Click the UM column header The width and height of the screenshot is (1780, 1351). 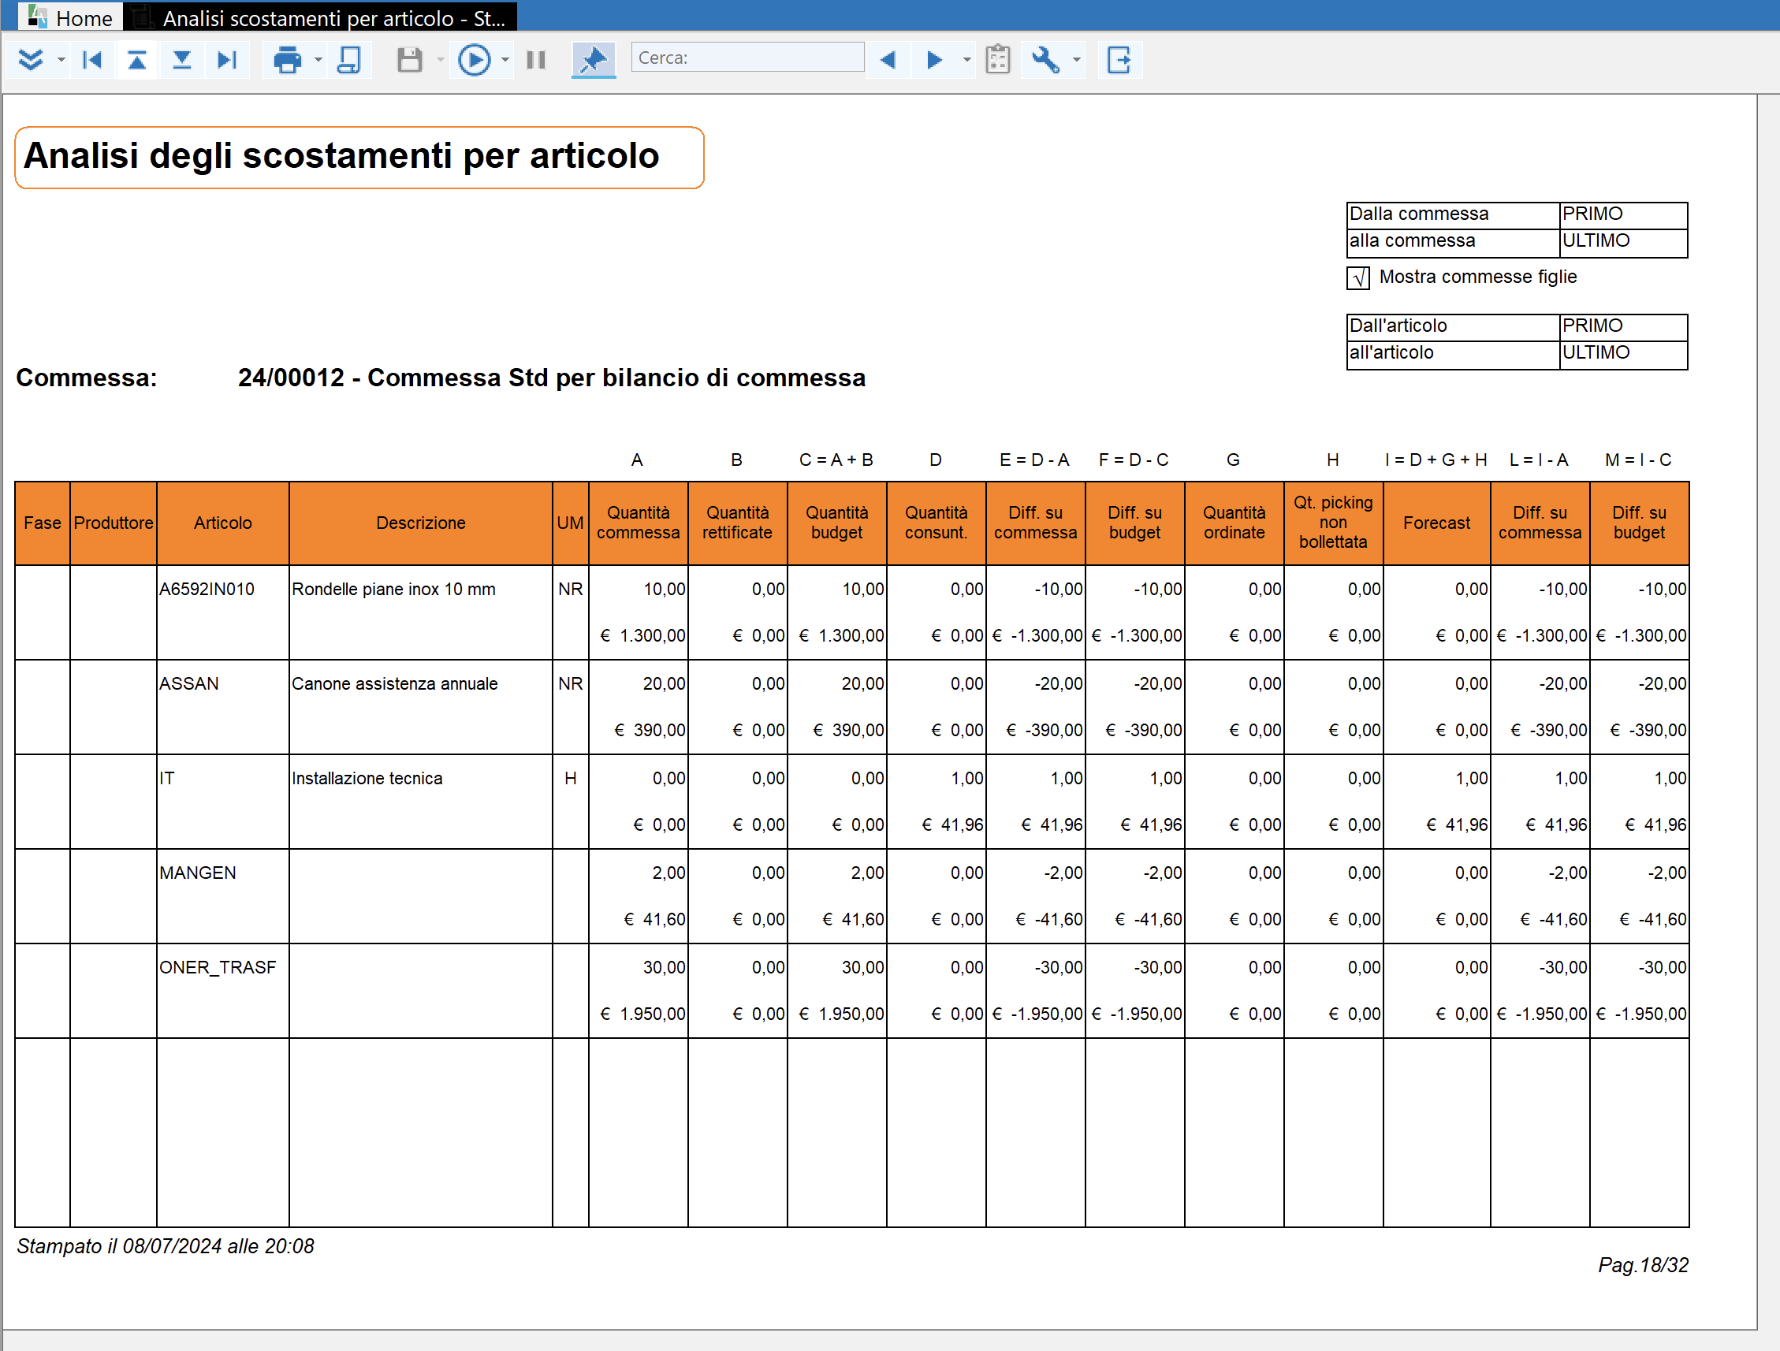(x=571, y=523)
